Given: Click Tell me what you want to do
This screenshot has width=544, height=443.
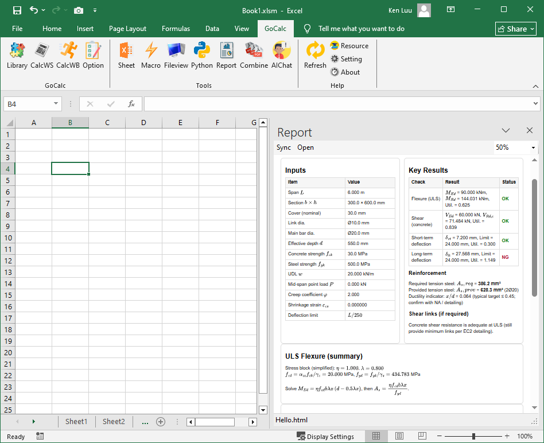Looking at the screenshot, I should 361,29.
